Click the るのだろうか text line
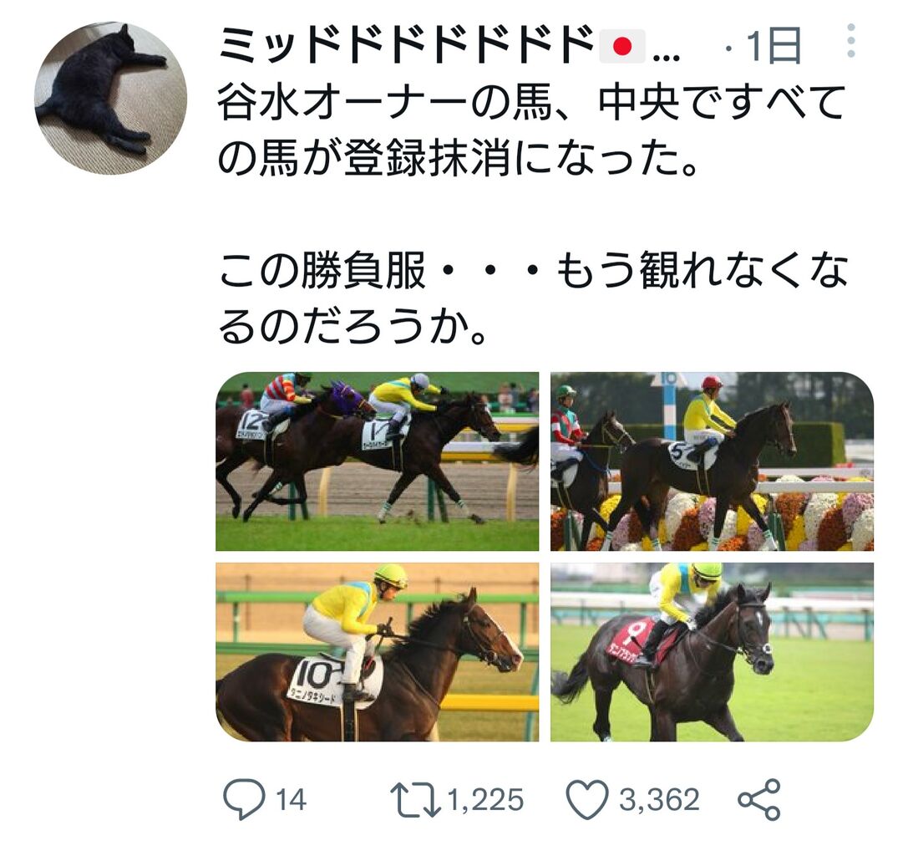This screenshot has height=856, width=908. click(x=352, y=328)
